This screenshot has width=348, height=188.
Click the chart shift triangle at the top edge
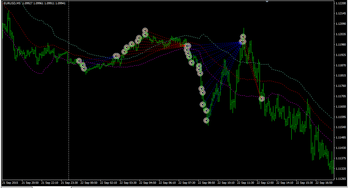click(x=267, y=2)
